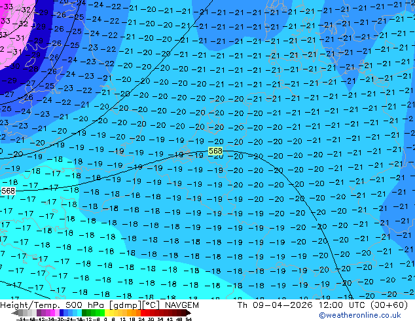Click the left grey arrow end of the legend
This screenshot has width=415, height=321.
[x=15, y=312]
